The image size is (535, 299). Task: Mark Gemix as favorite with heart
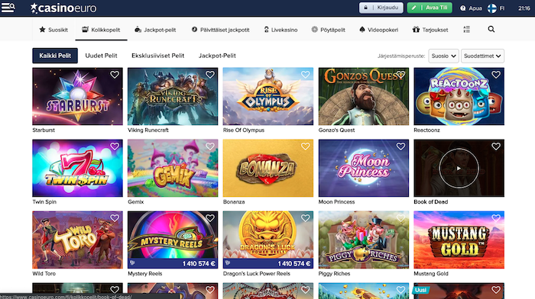click(210, 146)
